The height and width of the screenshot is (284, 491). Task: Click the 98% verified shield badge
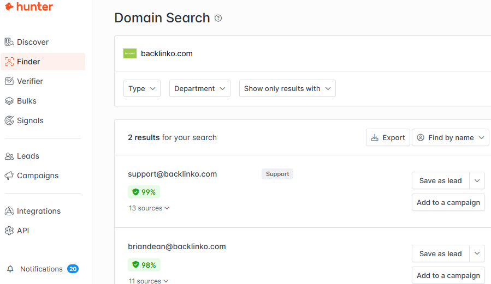coord(144,265)
